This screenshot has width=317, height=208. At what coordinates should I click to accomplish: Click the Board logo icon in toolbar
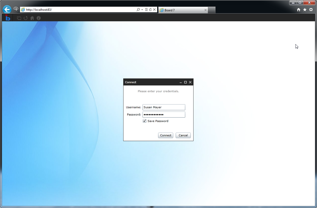point(8,18)
